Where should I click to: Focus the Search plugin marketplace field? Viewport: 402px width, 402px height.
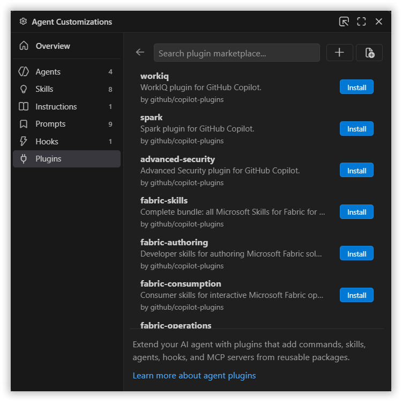click(x=236, y=53)
